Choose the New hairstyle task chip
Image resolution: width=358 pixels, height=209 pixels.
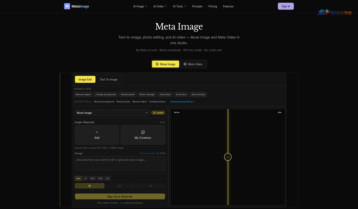(x=198, y=94)
